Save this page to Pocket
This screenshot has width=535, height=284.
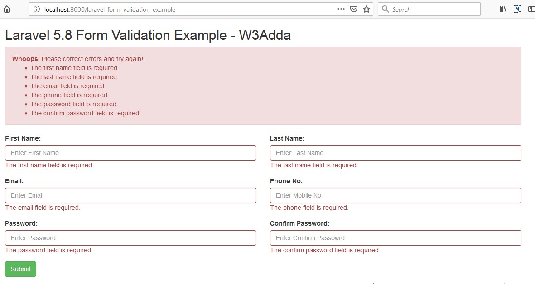[354, 9]
